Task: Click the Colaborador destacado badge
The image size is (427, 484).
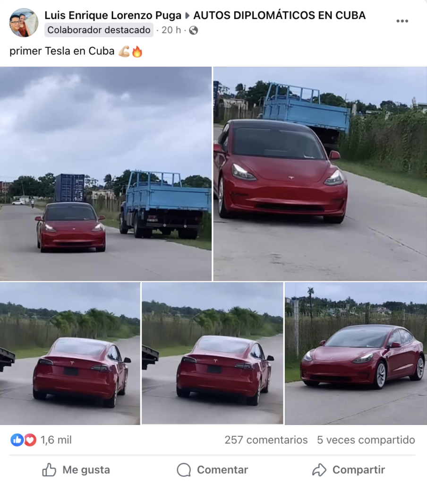Action: click(x=99, y=30)
